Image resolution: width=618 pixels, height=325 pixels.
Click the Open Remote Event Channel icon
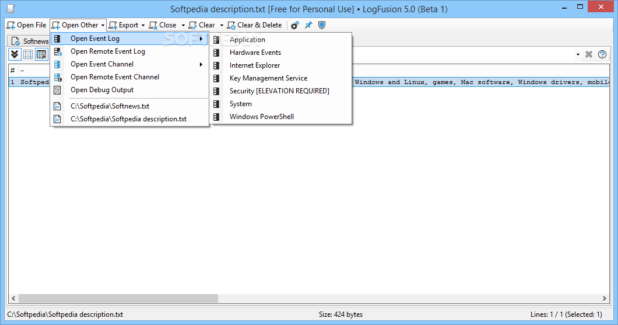click(58, 77)
